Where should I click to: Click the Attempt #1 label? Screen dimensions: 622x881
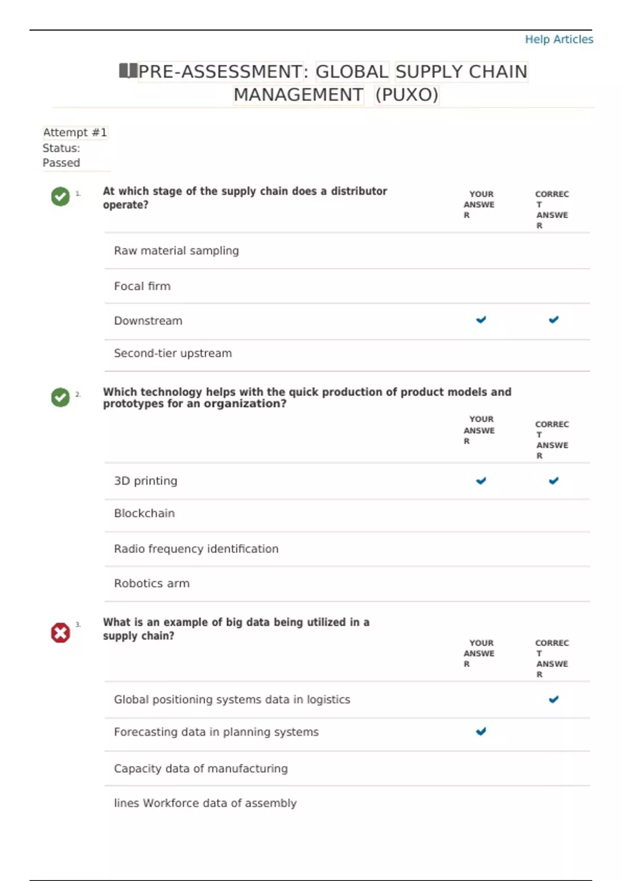(x=75, y=133)
